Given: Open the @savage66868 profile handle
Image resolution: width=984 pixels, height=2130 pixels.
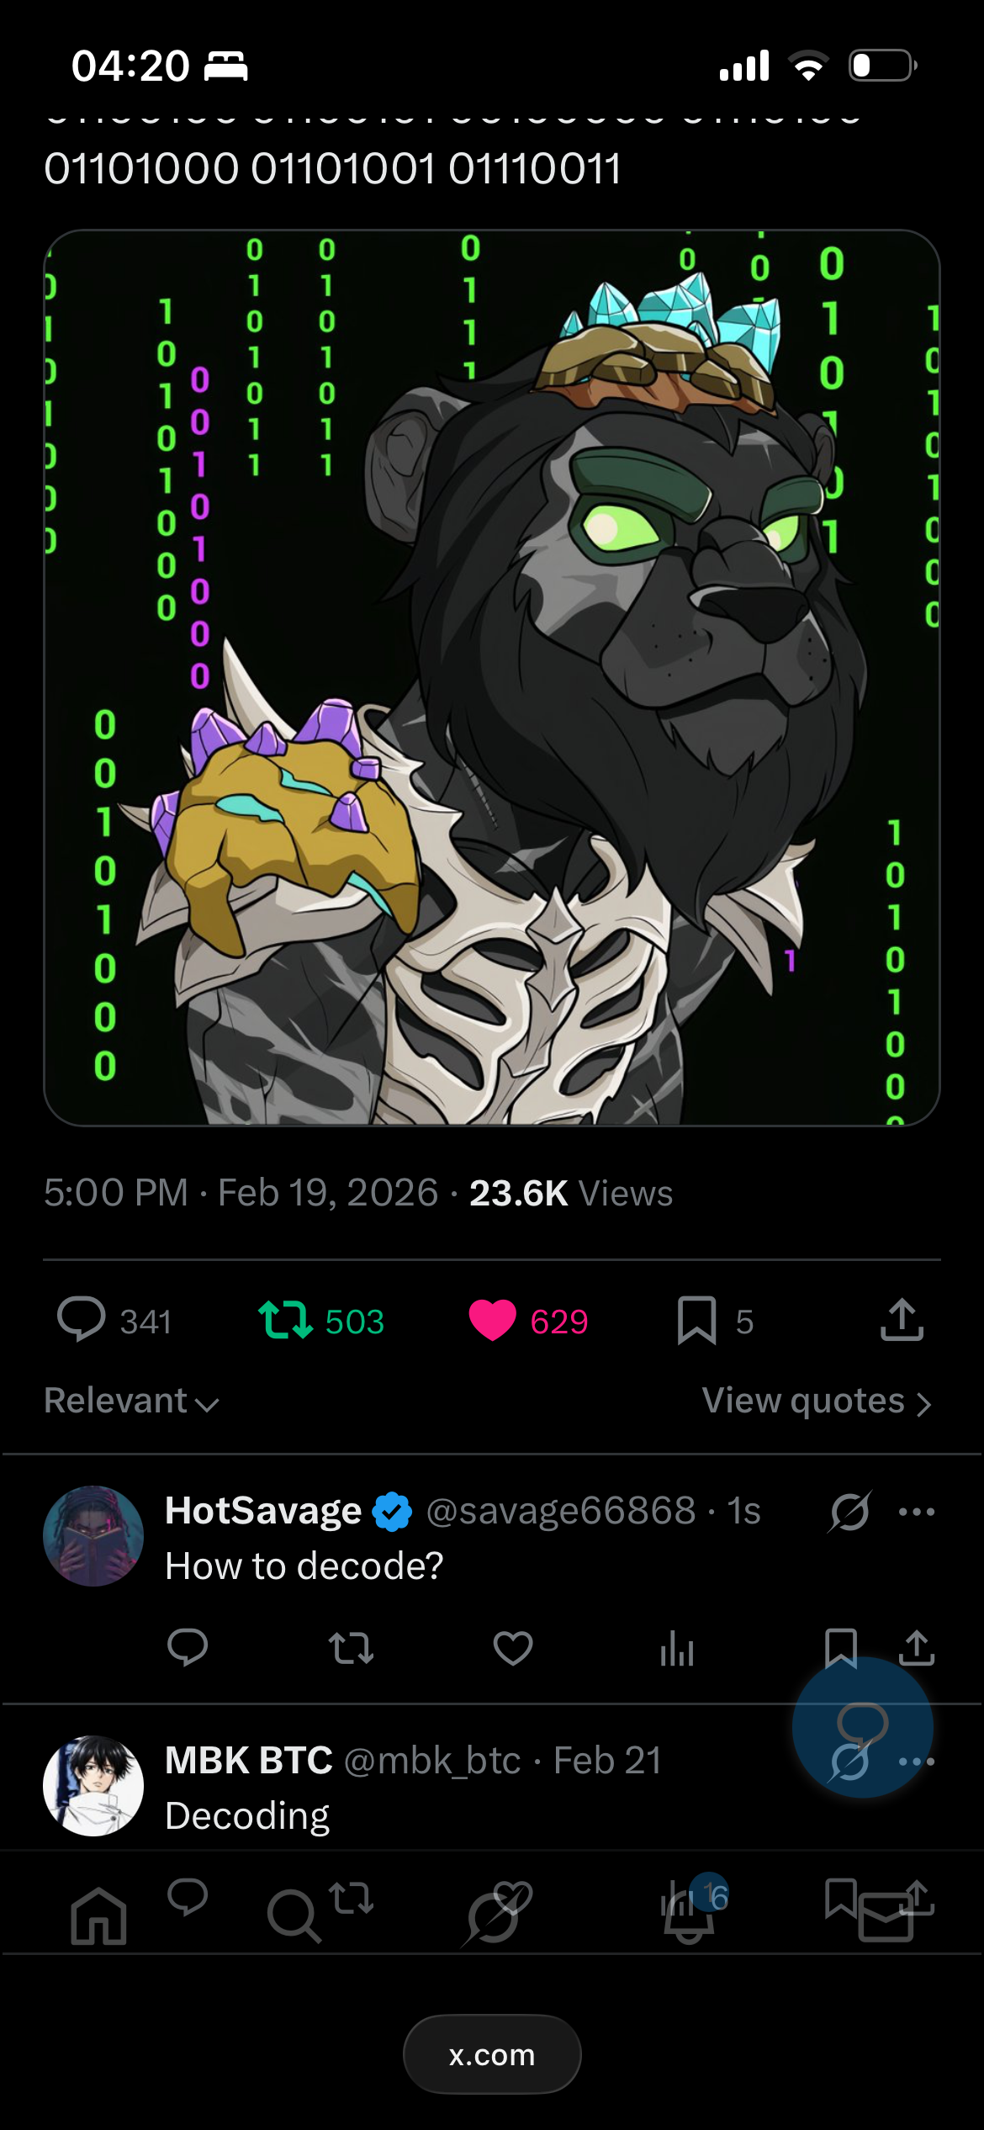Looking at the screenshot, I should coord(561,1511).
